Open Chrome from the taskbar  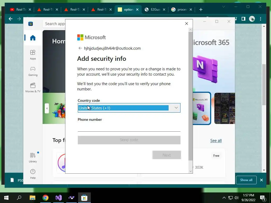[46, 198]
